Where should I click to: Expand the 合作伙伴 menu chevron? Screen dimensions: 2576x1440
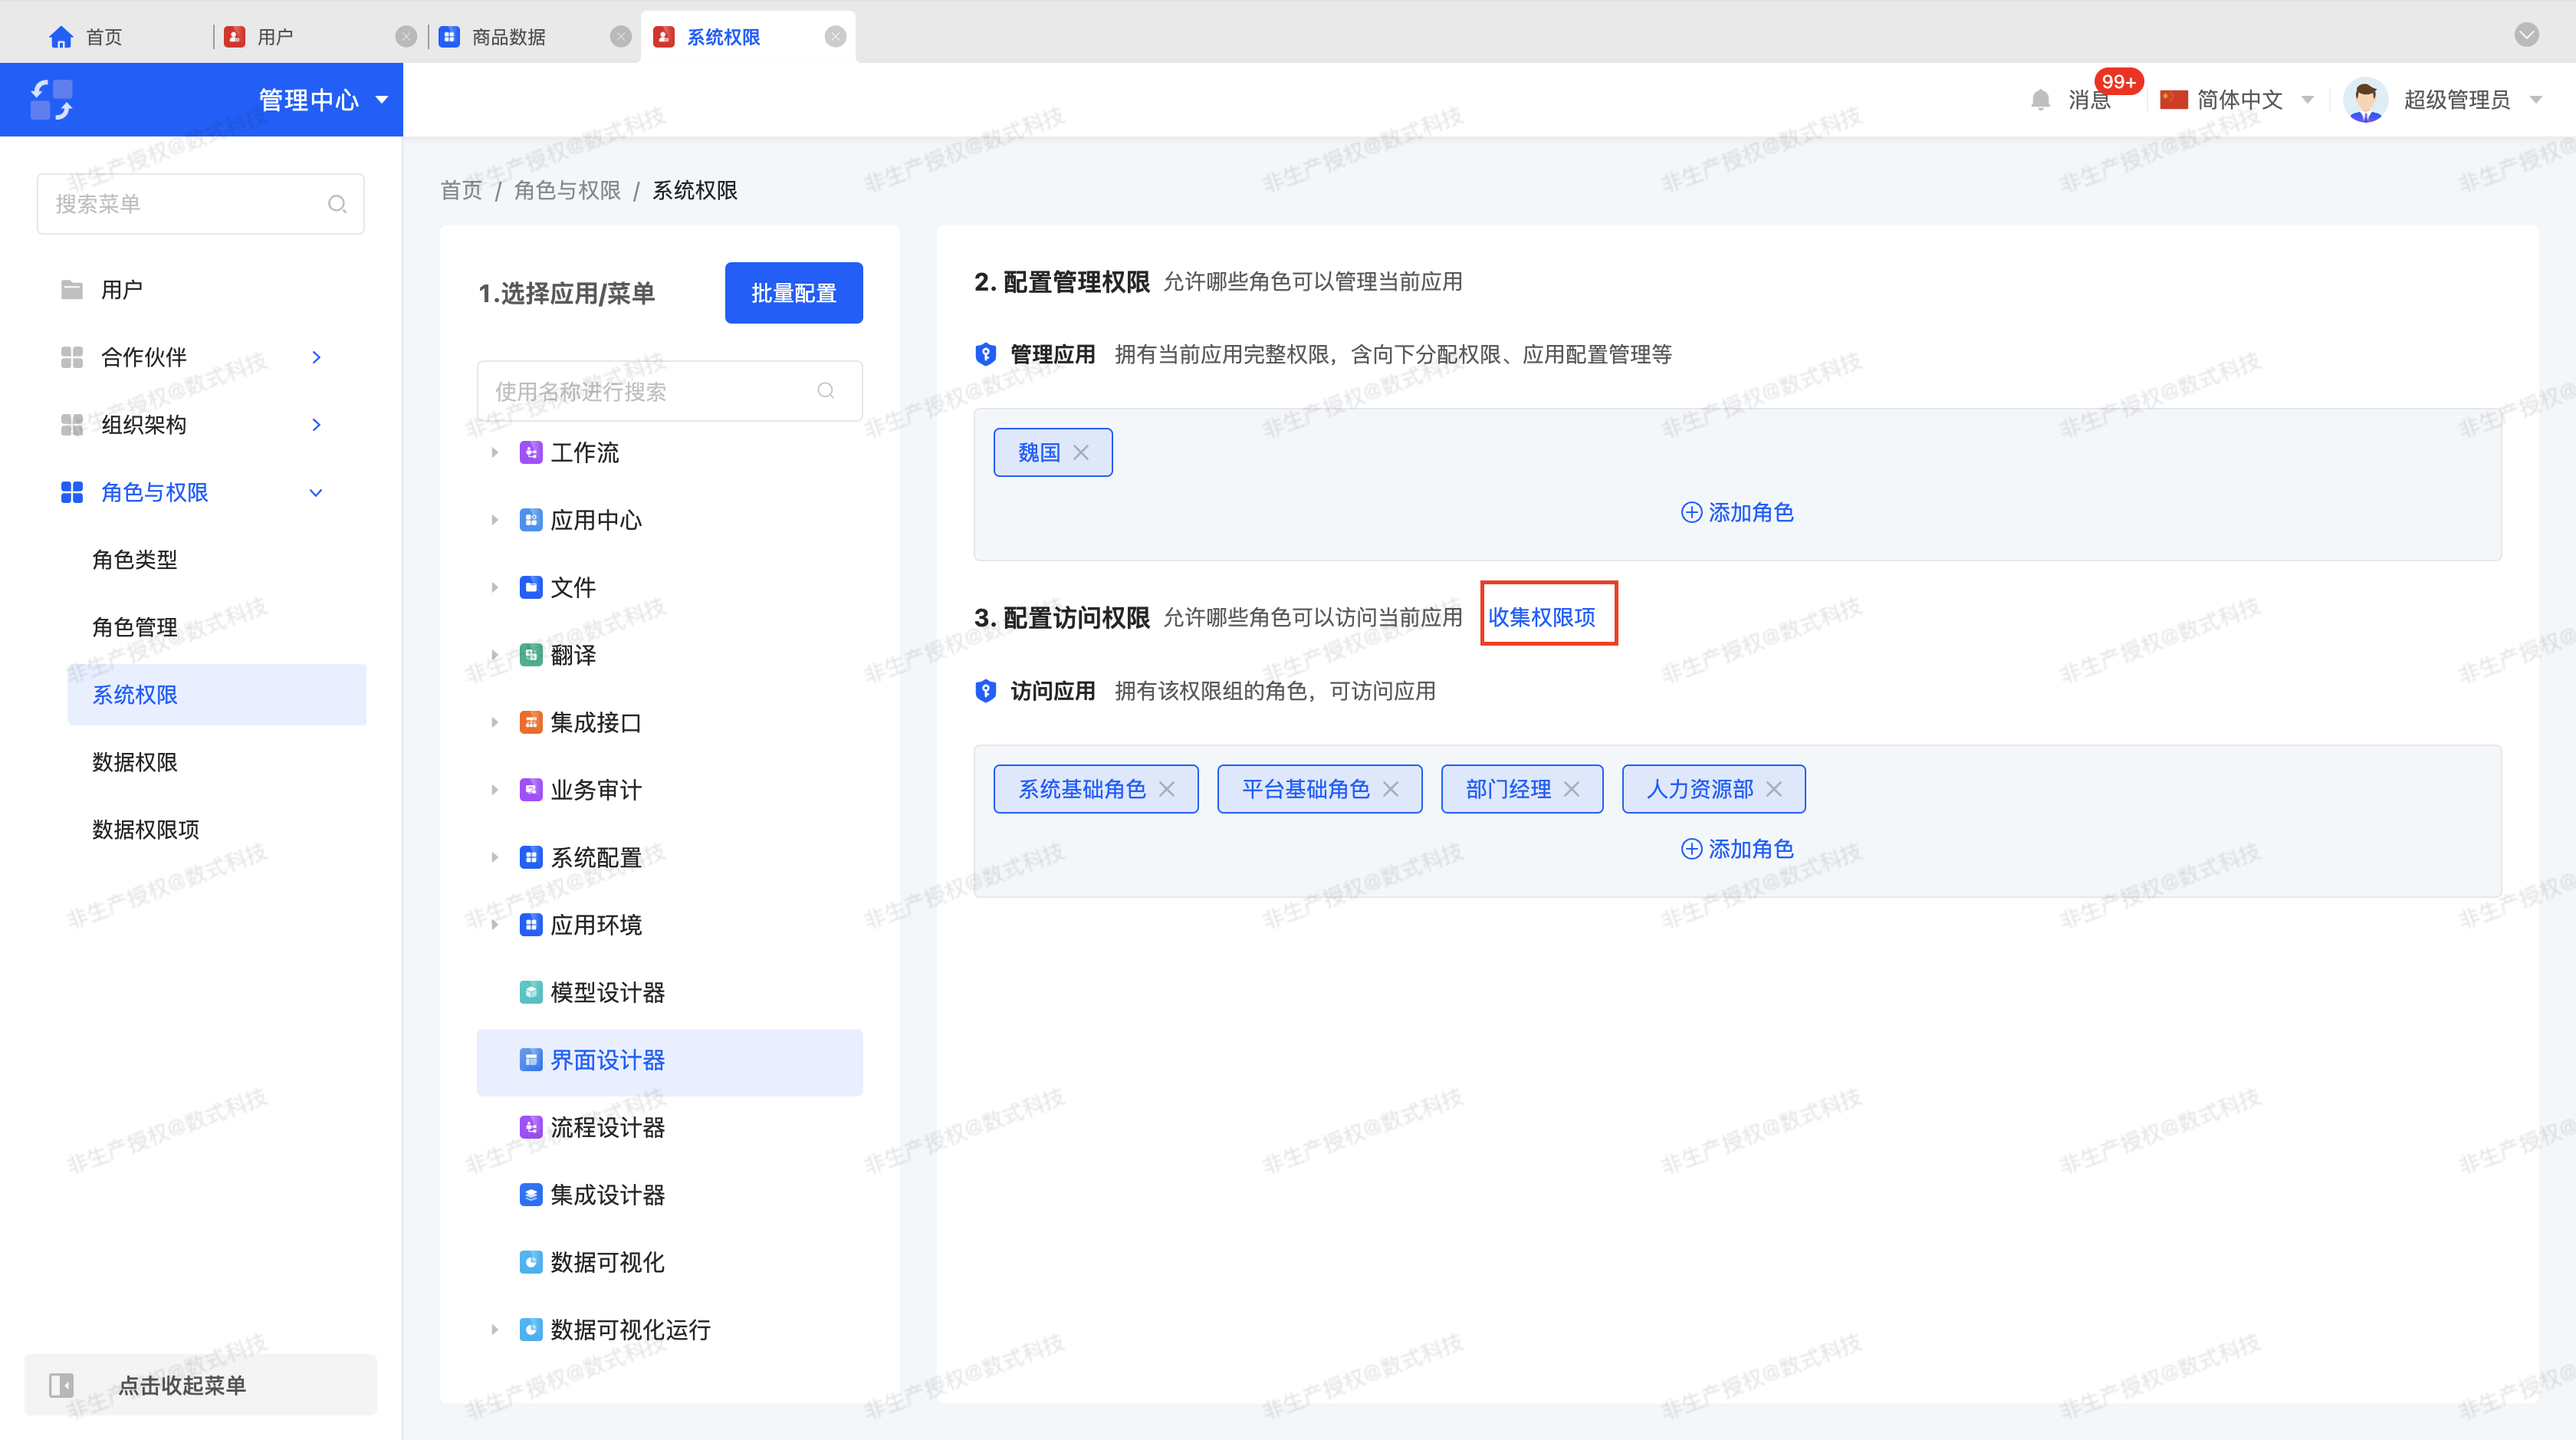(x=316, y=357)
